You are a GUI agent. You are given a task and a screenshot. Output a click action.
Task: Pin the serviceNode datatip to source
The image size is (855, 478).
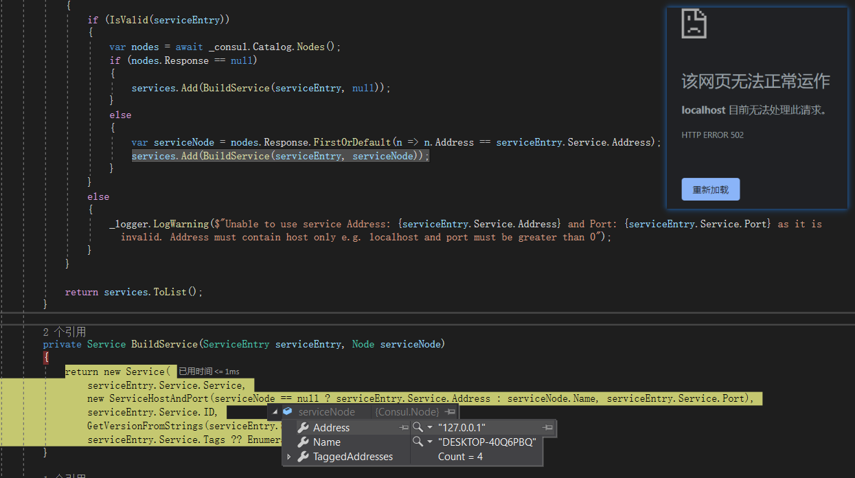[450, 412]
